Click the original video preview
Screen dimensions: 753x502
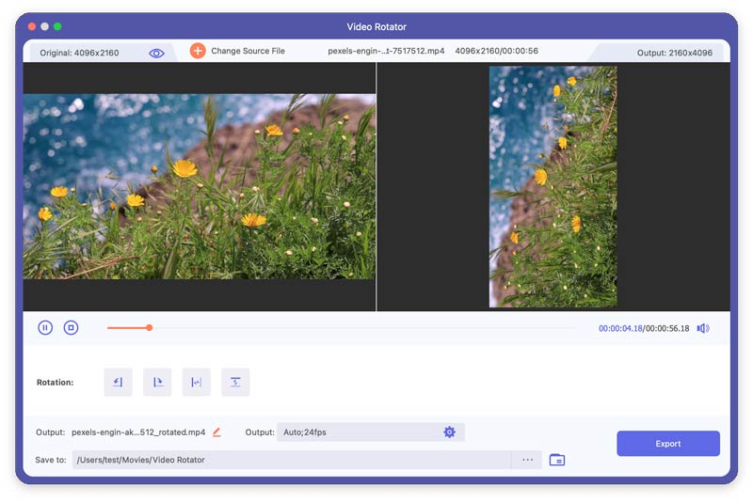tap(200, 186)
